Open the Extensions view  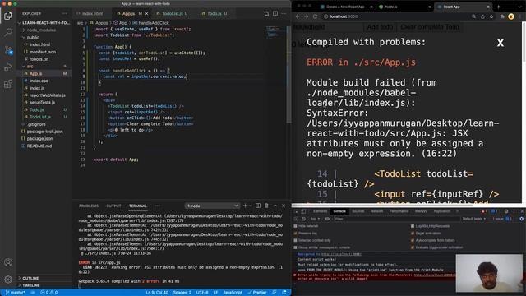click(8, 84)
